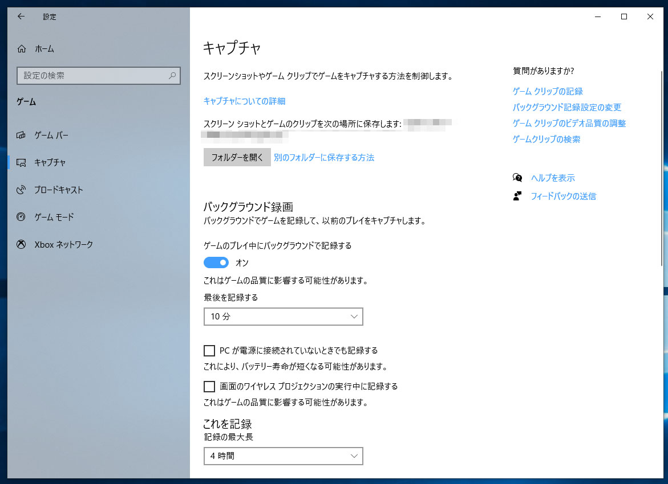The height and width of the screenshot is (484, 668).
Task: Click the help speech-bubble icon next to ヘルプを表示
Action: click(x=517, y=178)
